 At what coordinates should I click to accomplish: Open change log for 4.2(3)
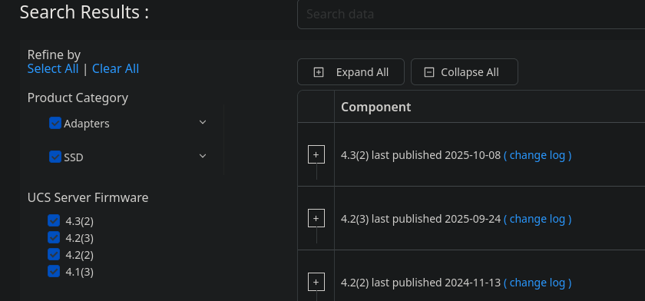tap(537, 219)
